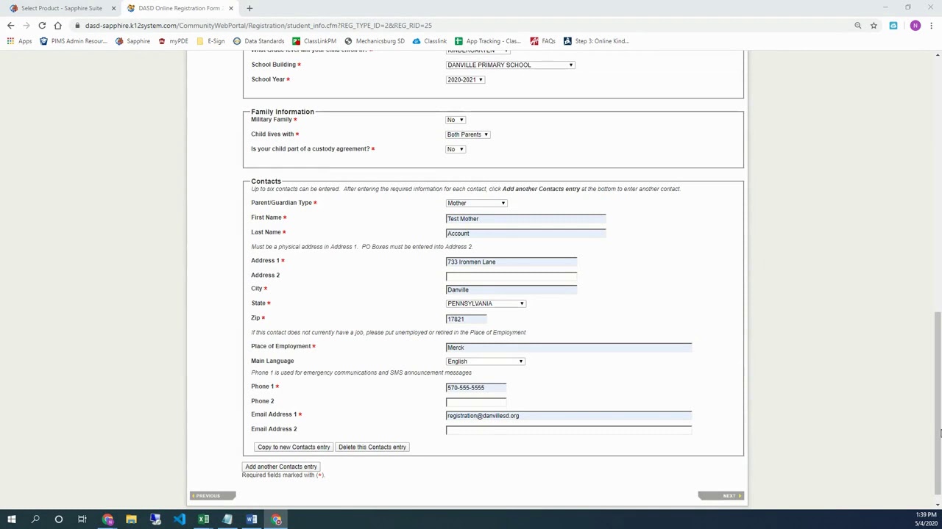The height and width of the screenshot is (529, 942).
Task: Open the Sapphire bookmark
Action: 132,41
